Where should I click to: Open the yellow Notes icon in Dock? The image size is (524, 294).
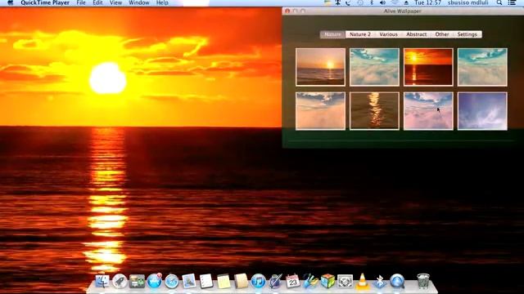tap(224, 282)
